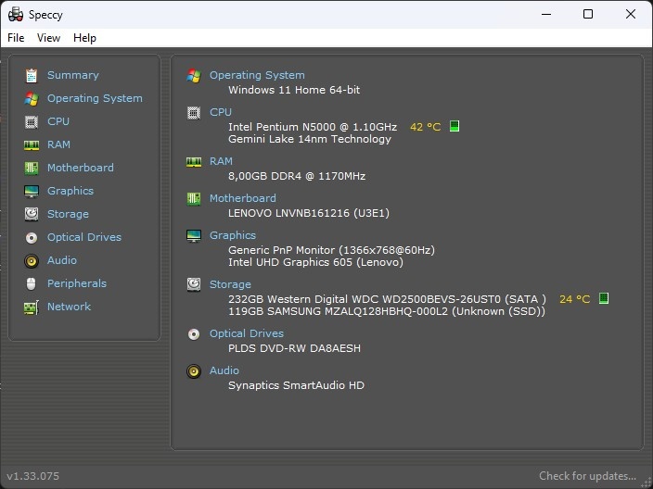Select Motherboard in the sidebar
Image resolution: width=653 pixels, height=489 pixels.
click(x=81, y=168)
